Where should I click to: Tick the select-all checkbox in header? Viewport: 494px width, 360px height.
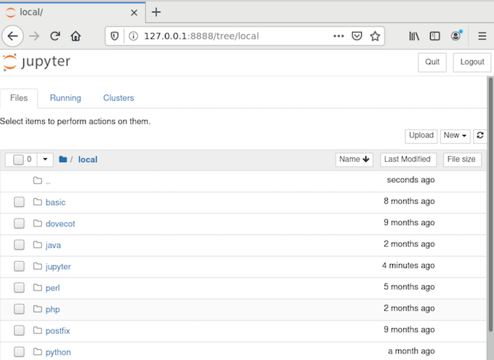(x=18, y=160)
